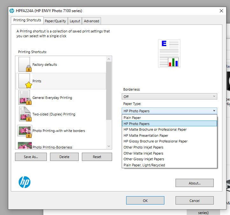Viewport: 230px width, 215px height.
Task: Click the blue HP logo at bottom left
Action: 25,182
